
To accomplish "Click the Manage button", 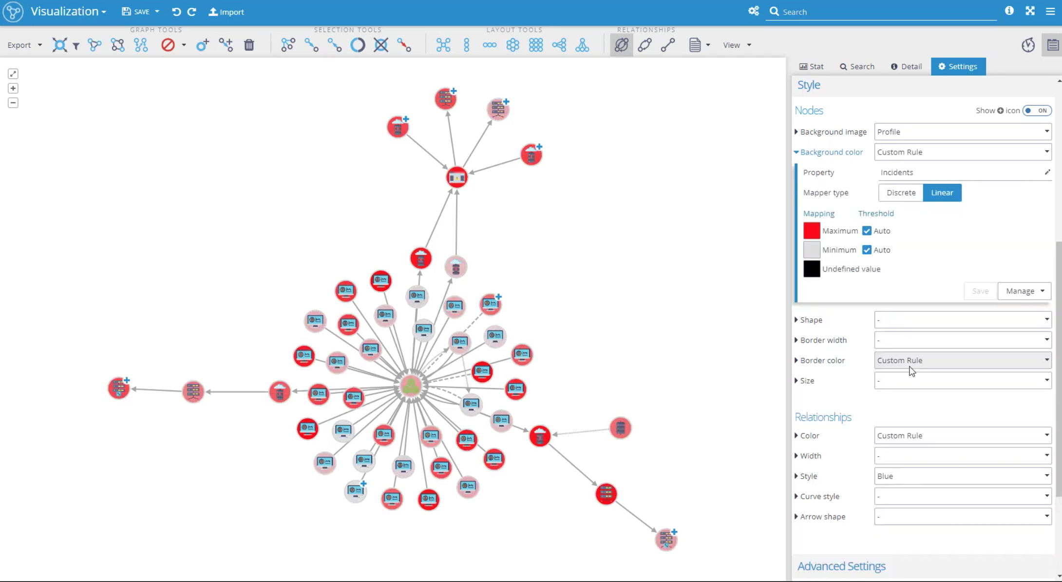I will pyautogui.click(x=1024, y=291).
